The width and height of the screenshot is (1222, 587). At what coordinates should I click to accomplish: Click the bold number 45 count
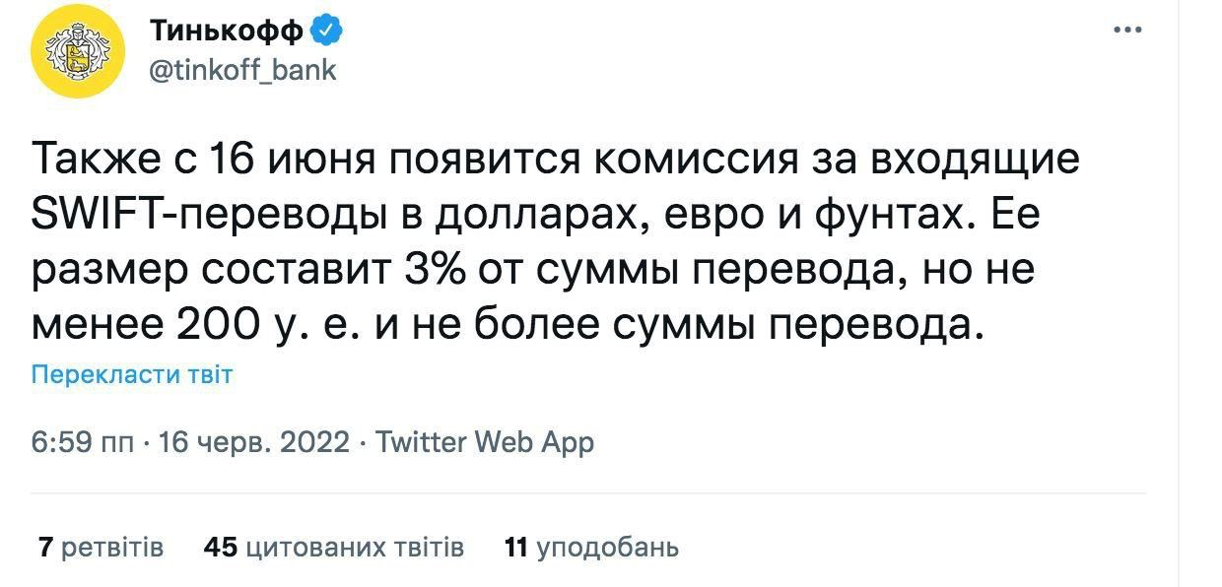tap(221, 547)
